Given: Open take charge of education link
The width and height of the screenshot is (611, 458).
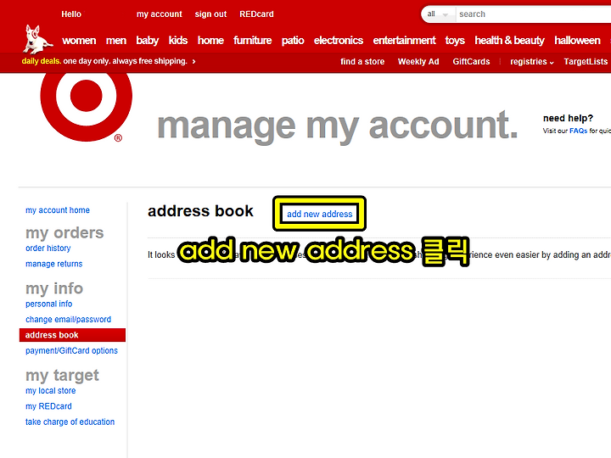Looking at the screenshot, I should [x=70, y=422].
